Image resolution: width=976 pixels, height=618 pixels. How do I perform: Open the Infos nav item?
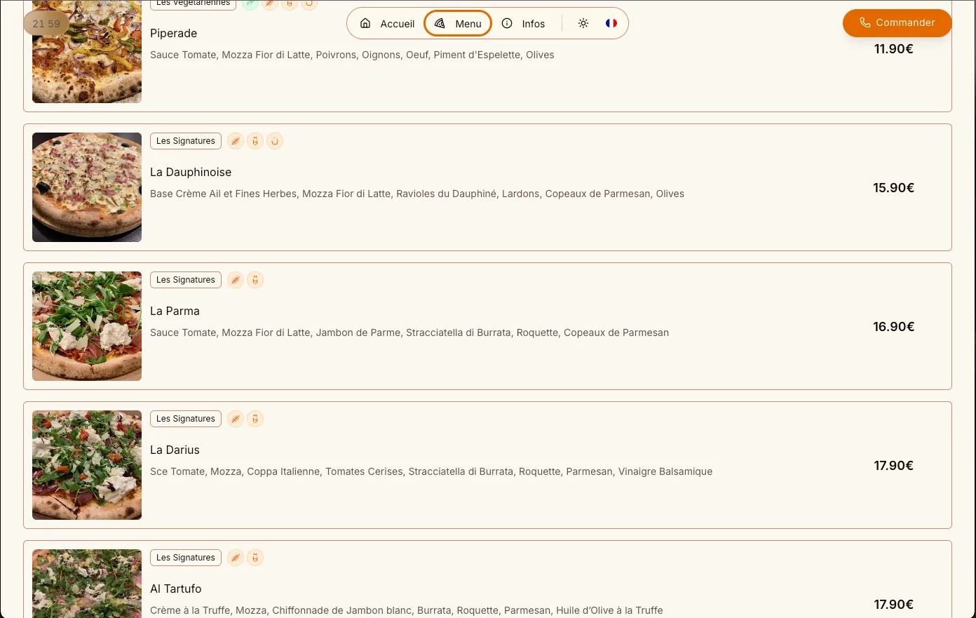coord(523,24)
